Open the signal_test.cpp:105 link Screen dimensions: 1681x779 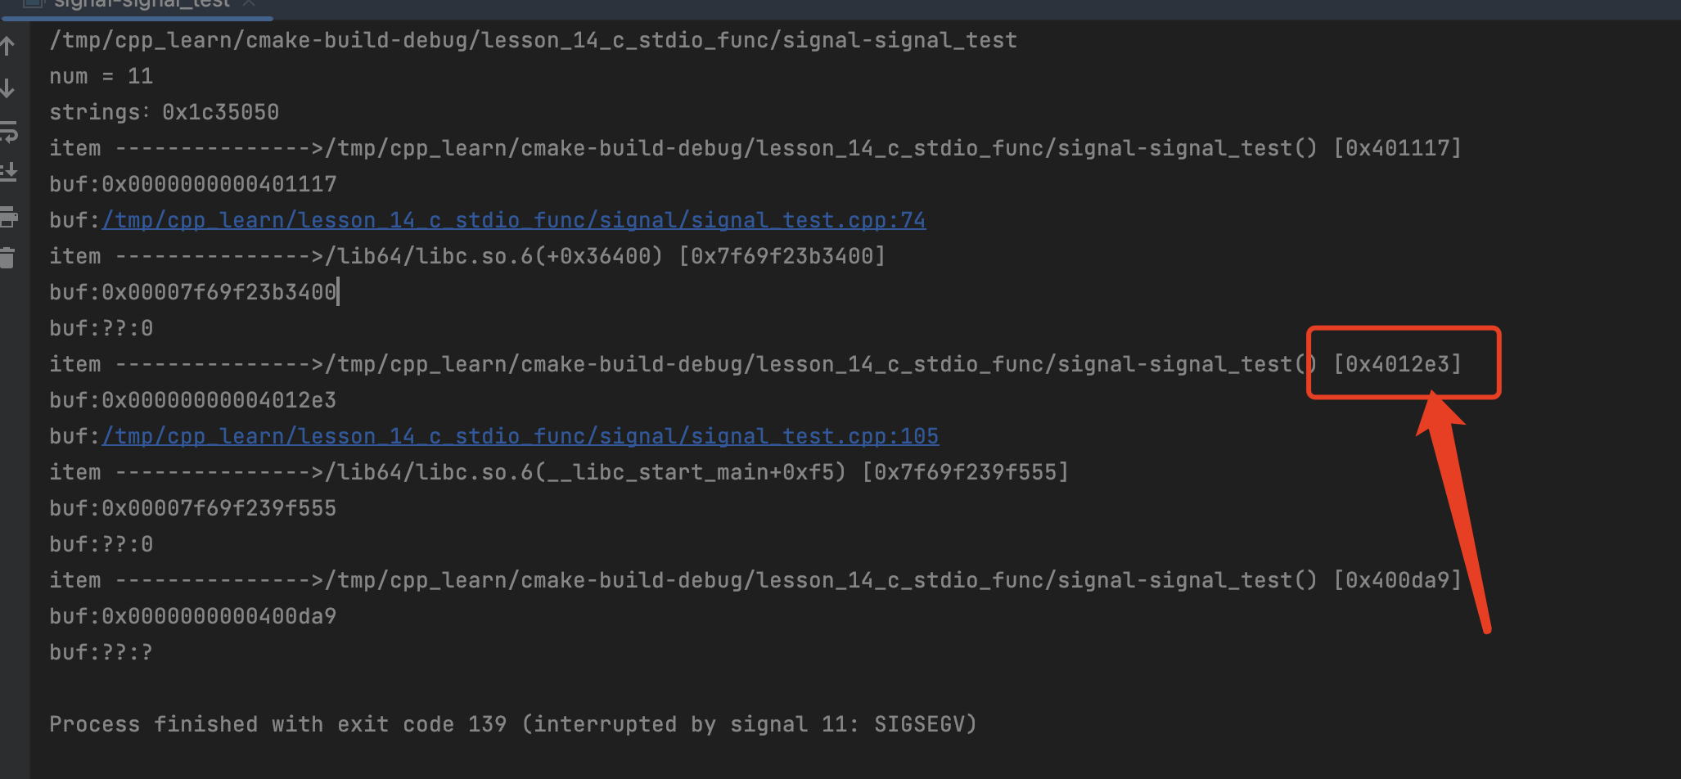coord(521,436)
